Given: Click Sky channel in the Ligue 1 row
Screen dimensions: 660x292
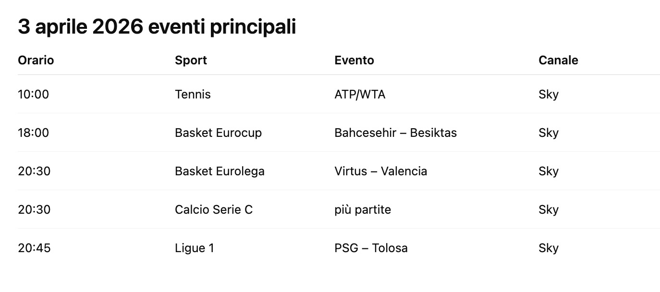Looking at the screenshot, I should [x=549, y=248].
